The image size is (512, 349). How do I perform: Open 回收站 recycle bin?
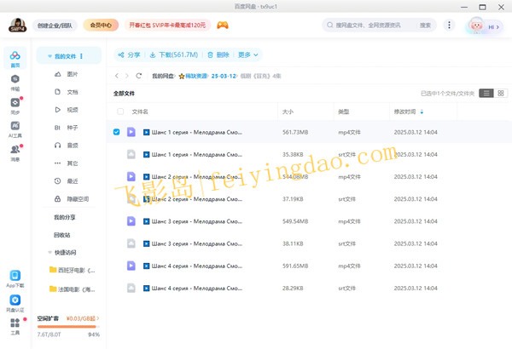[x=62, y=235]
